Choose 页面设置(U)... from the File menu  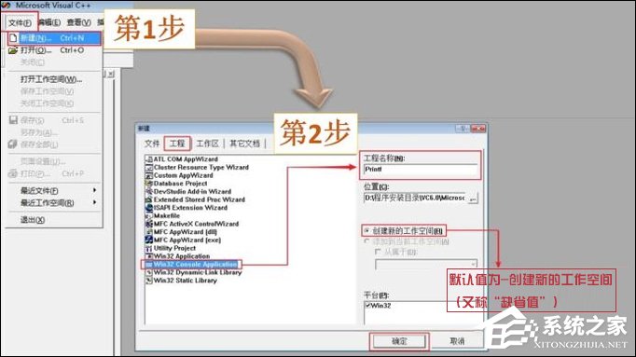tap(43, 161)
